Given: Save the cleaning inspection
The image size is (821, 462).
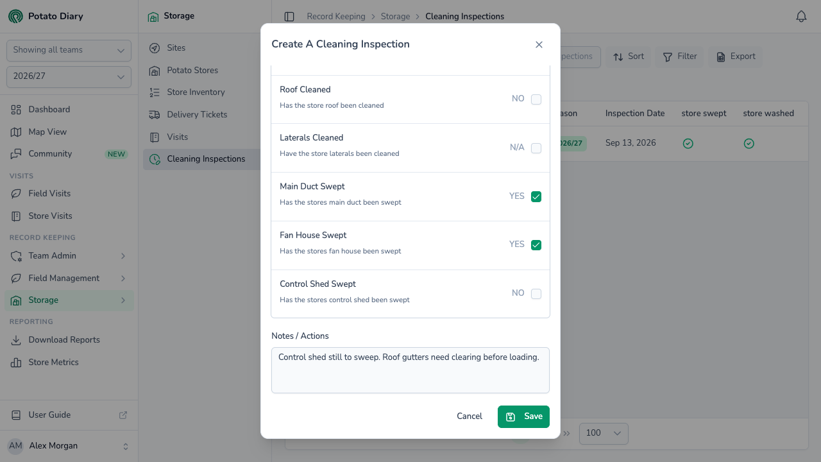Looking at the screenshot, I should (523, 416).
